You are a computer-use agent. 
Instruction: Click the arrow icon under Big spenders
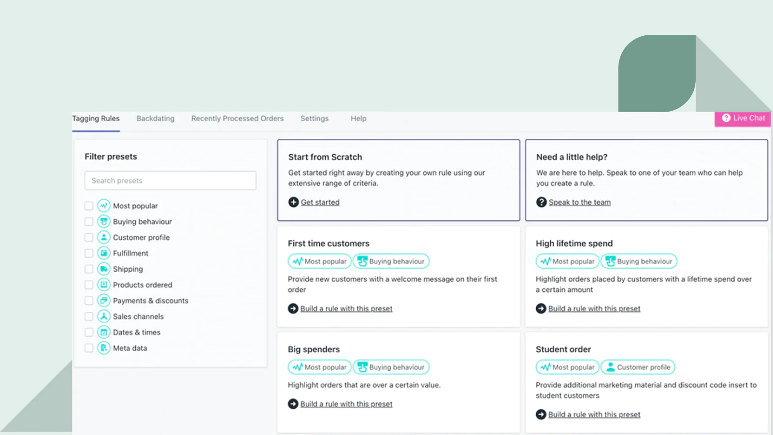click(x=293, y=404)
